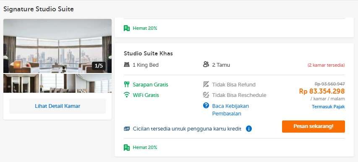Image resolution: width=358 pixels, height=162 pixels.
Task: Click the no-reschedule icon
Action: point(206,95)
